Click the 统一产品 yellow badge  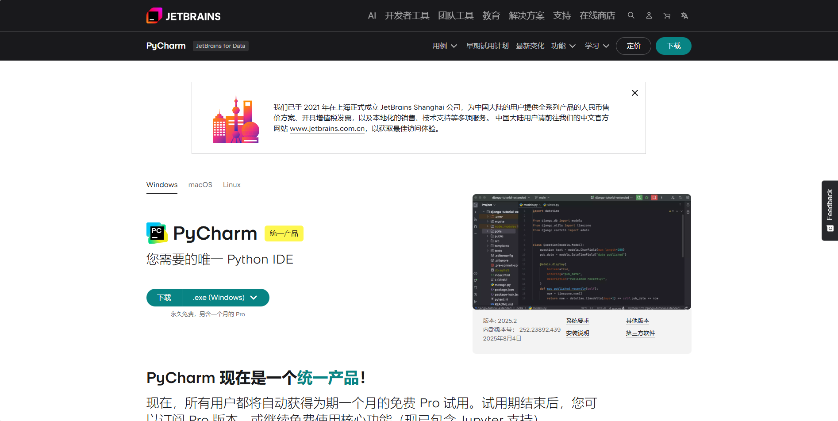pyautogui.click(x=284, y=233)
